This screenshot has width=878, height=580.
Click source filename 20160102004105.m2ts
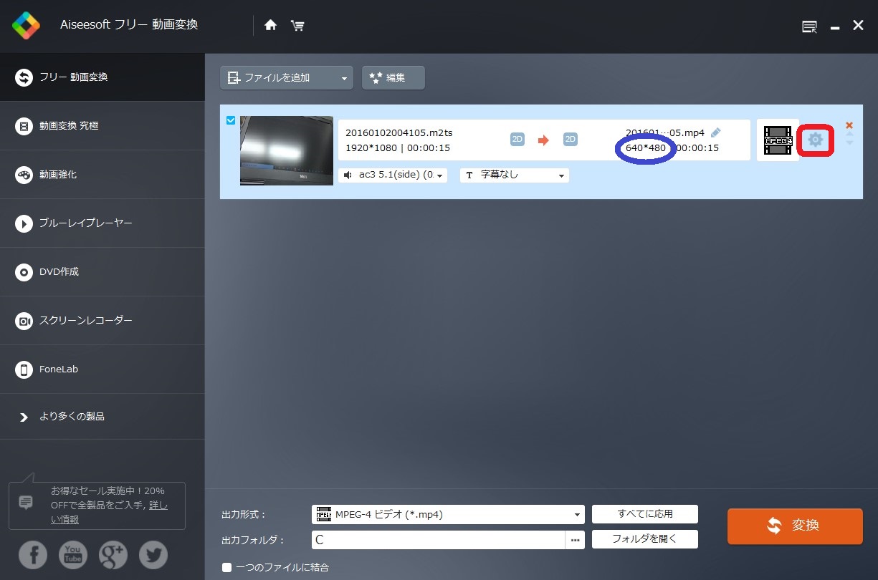399,133
